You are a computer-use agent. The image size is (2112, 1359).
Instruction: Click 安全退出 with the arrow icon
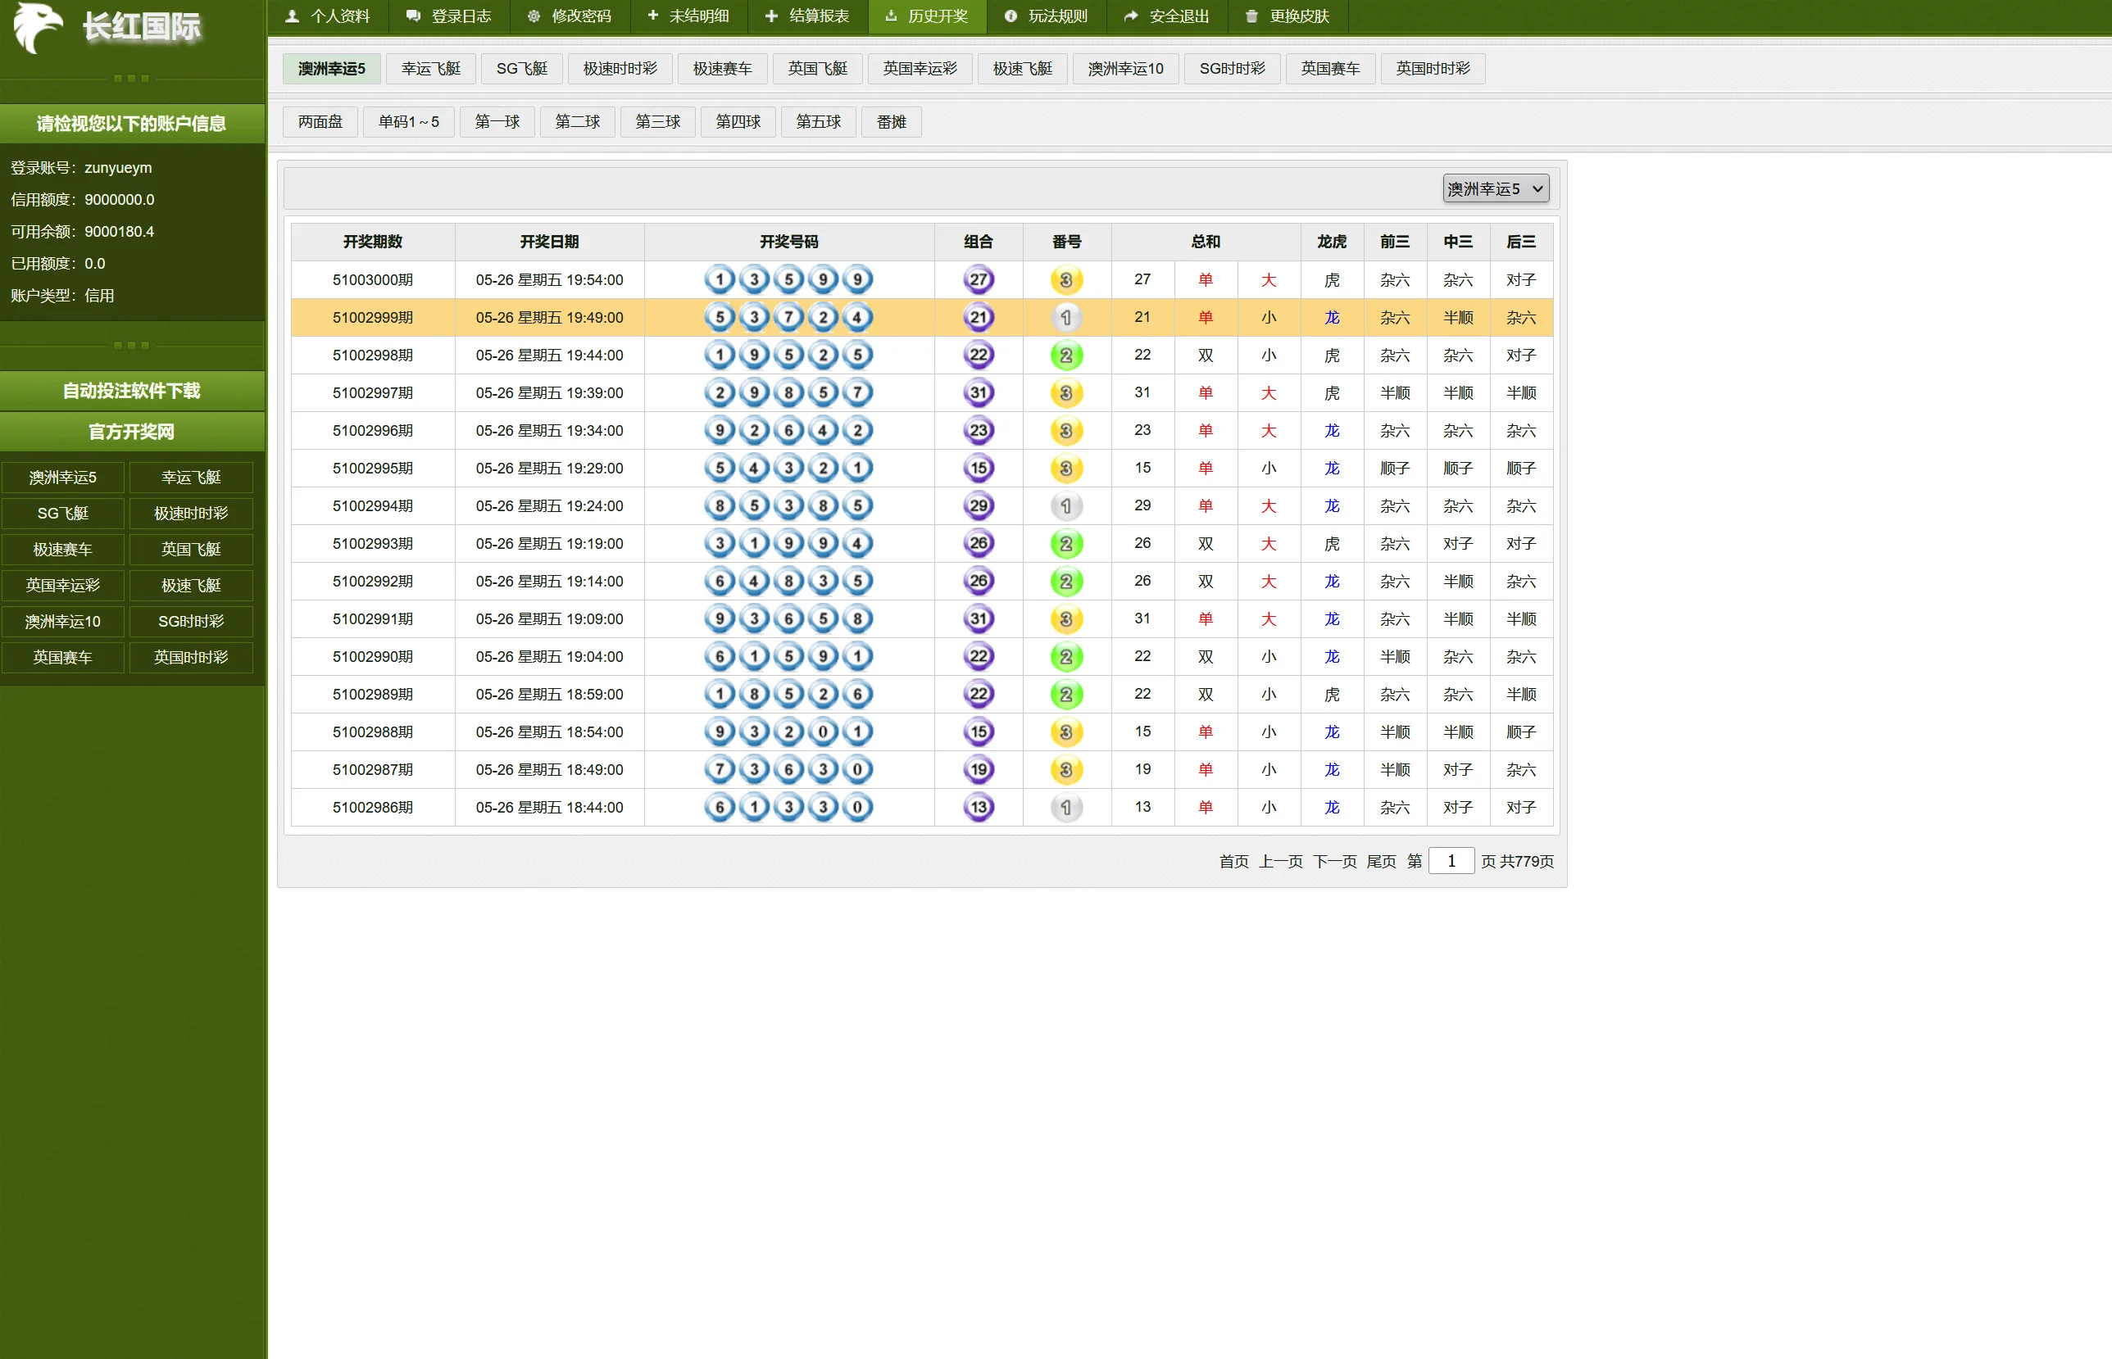(x=1167, y=16)
